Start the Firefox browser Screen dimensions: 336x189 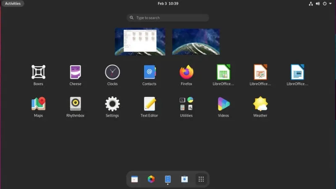(186, 72)
